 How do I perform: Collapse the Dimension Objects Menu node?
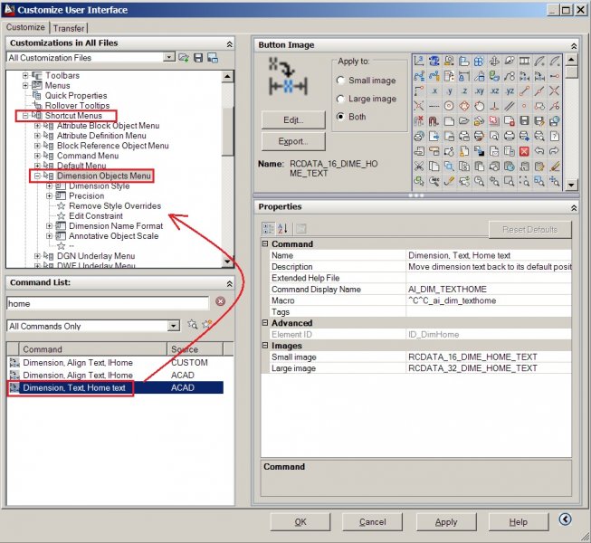coord(37,176)
